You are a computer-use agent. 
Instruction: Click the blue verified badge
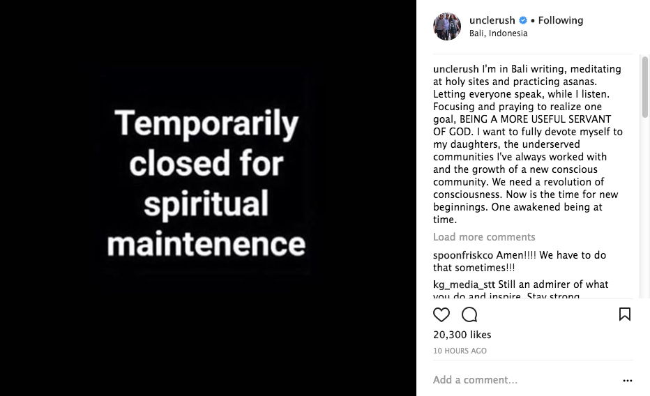pyautogui.click(x=523, y=21)
